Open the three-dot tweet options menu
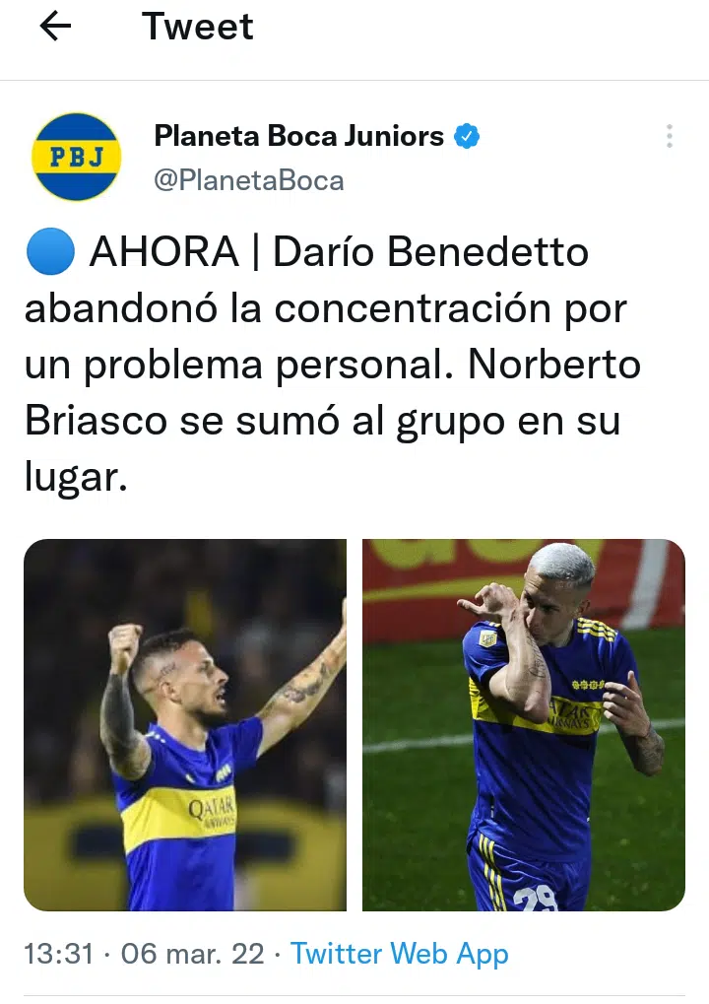 tap(670, 136)
